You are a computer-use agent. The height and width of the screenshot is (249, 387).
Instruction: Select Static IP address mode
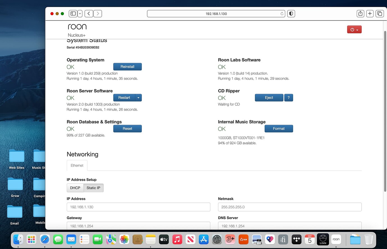click(x=93, y=188)
